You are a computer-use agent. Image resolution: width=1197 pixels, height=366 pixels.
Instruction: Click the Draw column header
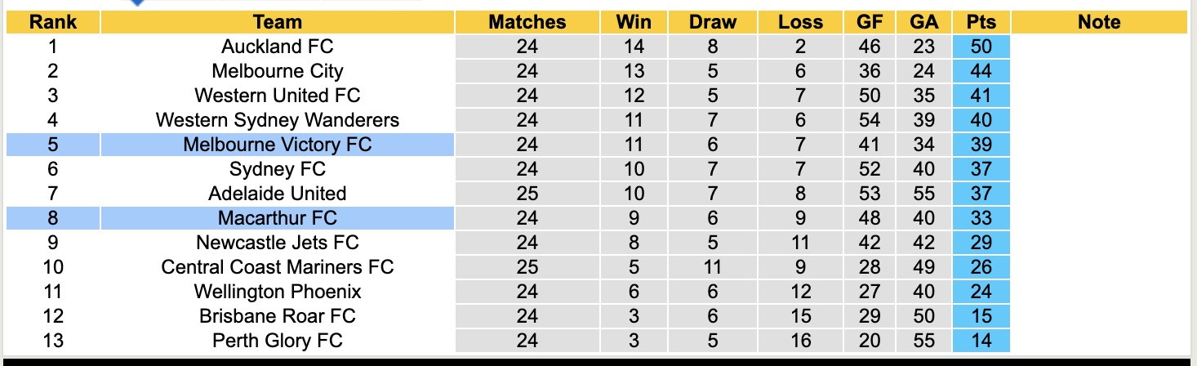point(713,22)
